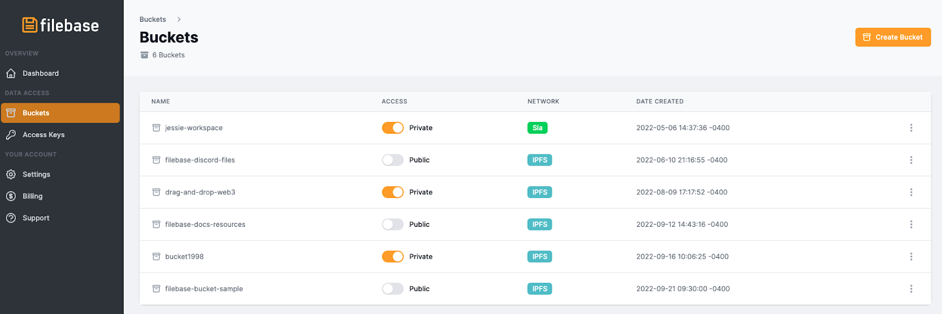Viewport: 942px width, 314px height.
Task: Click the Access Keys key icon
Action: (11, 135)
